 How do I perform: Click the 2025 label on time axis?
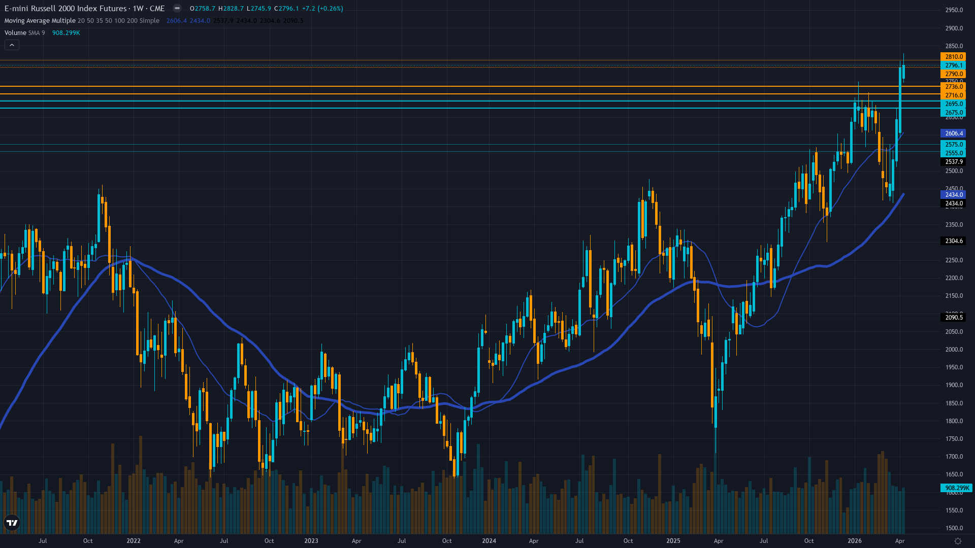673,541
